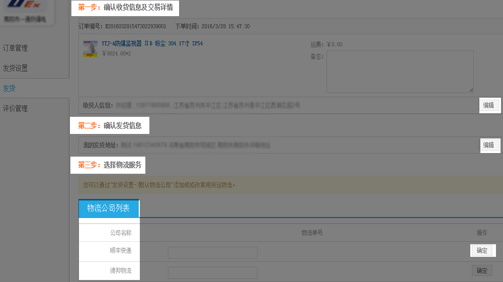
Task: Go to 发货设置 in the sidebar
Action: point(15,68)
